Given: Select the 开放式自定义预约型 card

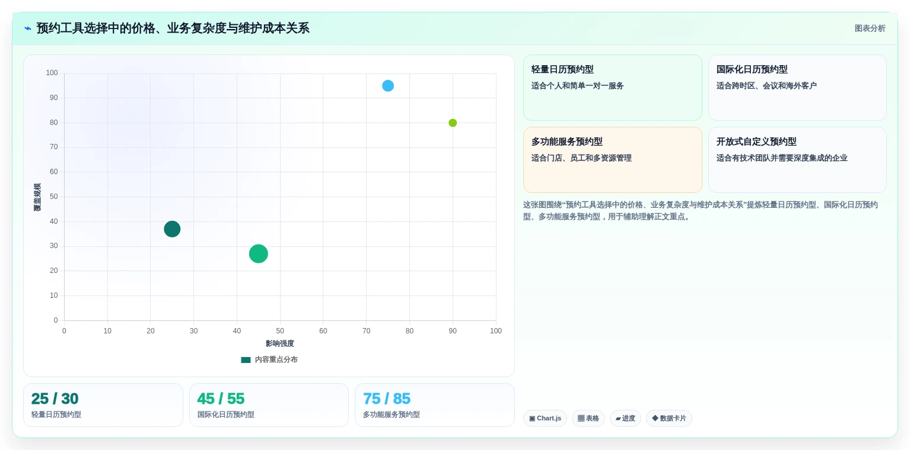Looking at the screenshot, I should (797, 160).
